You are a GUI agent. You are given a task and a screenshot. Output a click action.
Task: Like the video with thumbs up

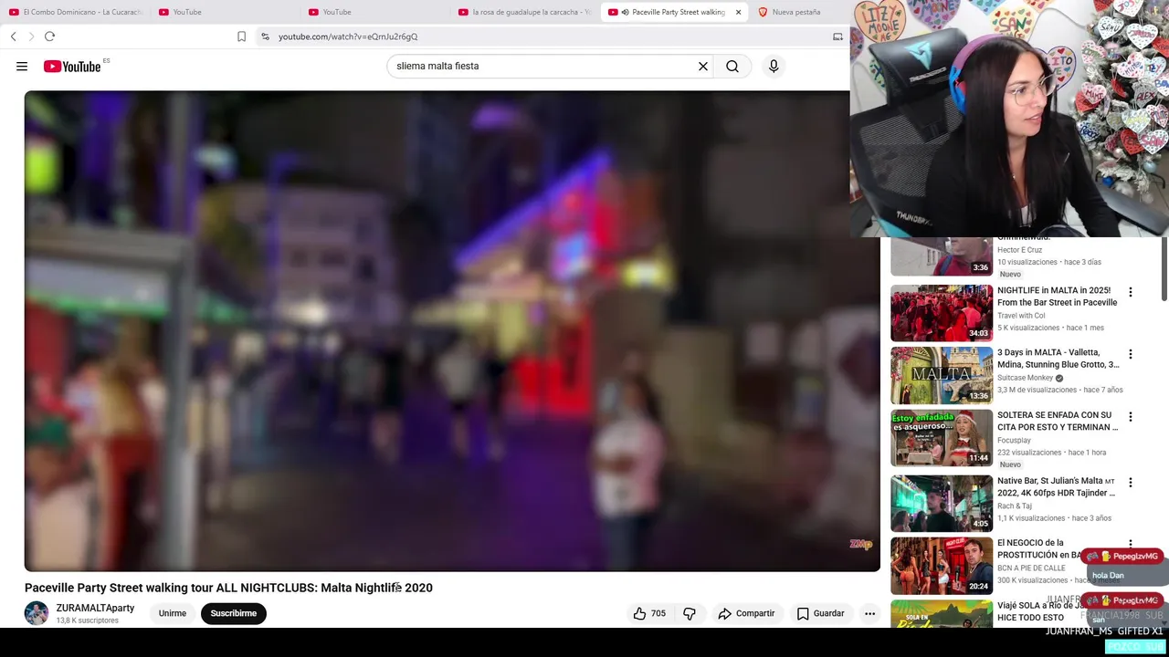[x=649, y=613]
